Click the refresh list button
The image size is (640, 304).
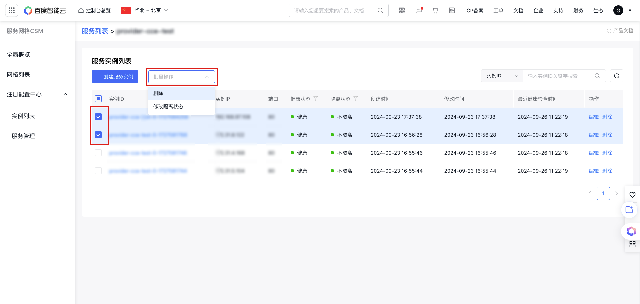coord(617,76)
